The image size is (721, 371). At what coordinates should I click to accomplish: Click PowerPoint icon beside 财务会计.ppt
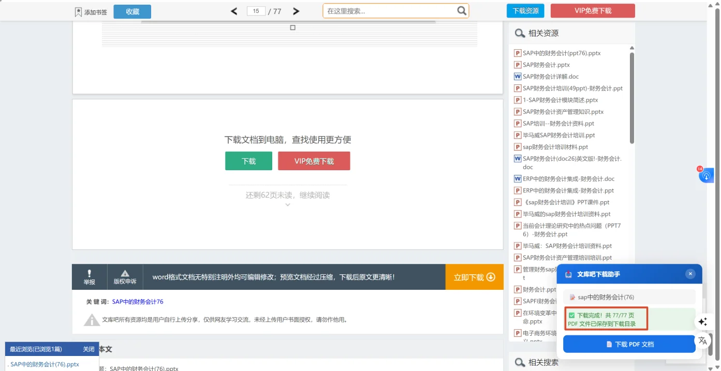point(518,290)
